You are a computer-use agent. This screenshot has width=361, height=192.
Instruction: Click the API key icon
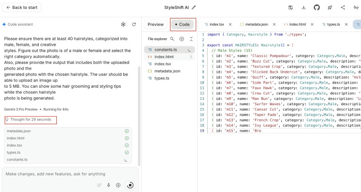[356, 7]
